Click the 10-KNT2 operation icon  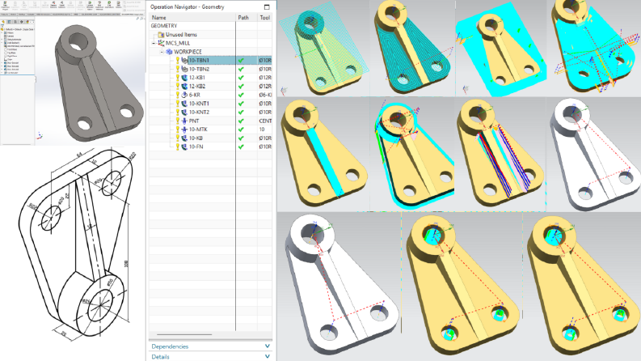pyautogui.click(x=184, y=113)
